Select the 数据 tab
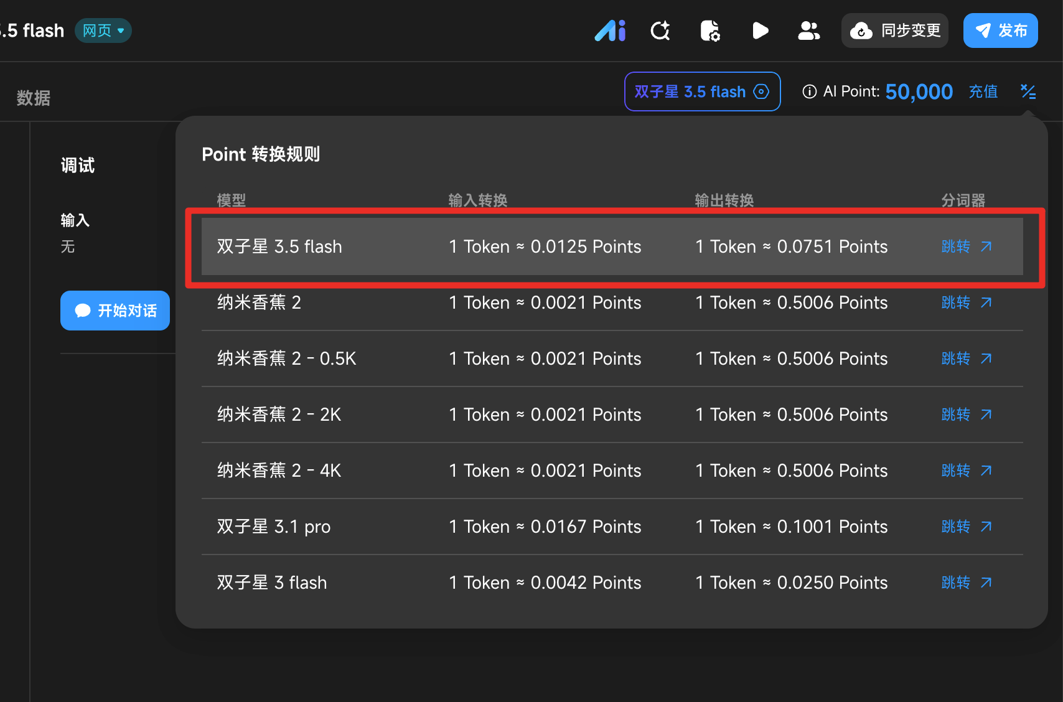Image resolution: width=1063 pixels, height=702 pixels. pyautogui.click(x=34, y=98)
